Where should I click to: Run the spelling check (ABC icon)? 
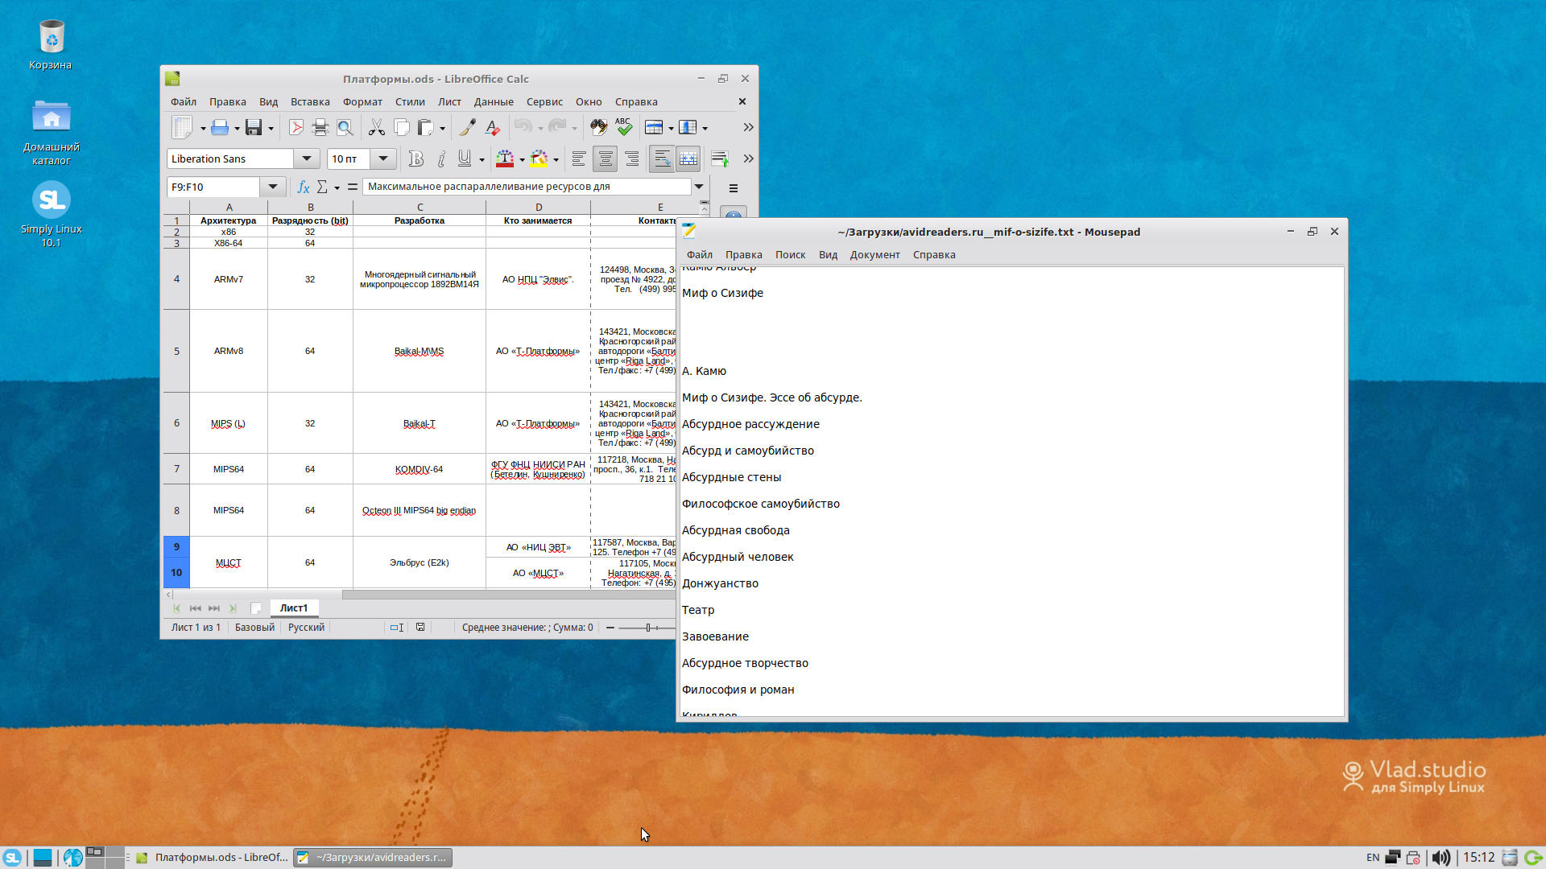[624, 127]
